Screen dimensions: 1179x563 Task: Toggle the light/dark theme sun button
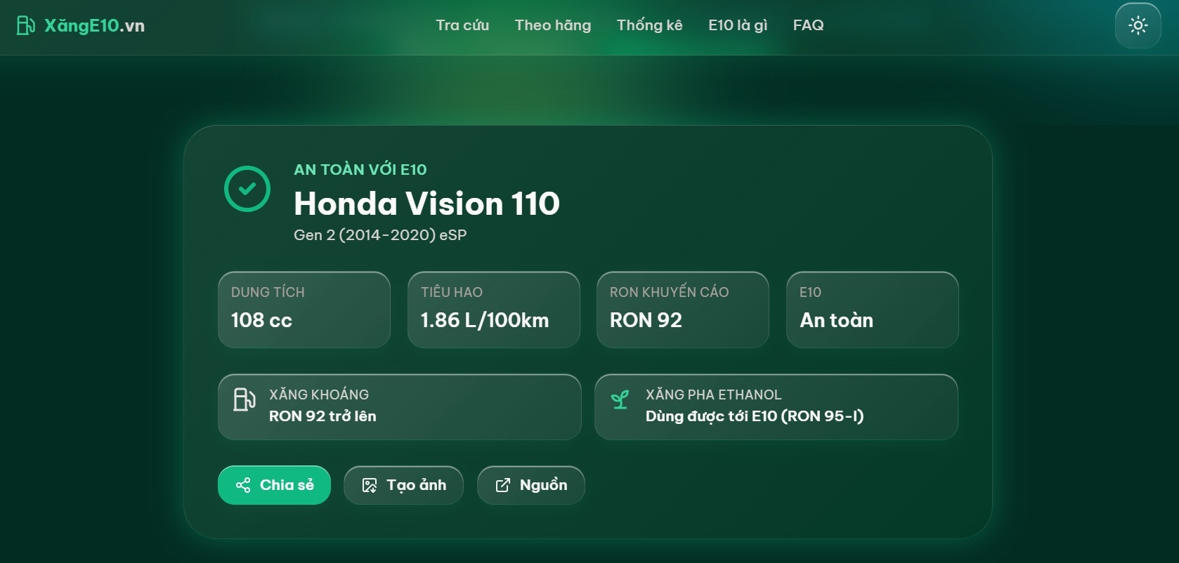pyautogui.click(x=1138, y=26)
